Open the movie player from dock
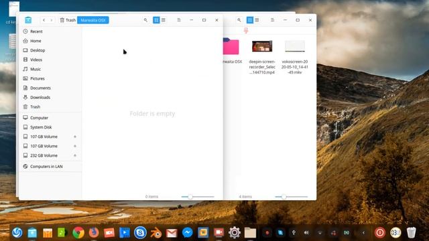The height and width of the screenshot is (241, 429). click(125, 233)
